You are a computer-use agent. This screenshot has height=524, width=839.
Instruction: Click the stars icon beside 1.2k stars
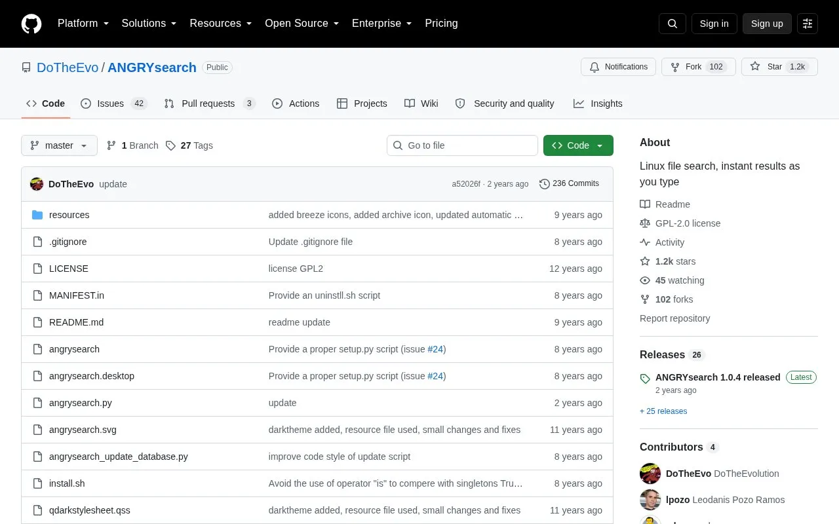(645, 261)
